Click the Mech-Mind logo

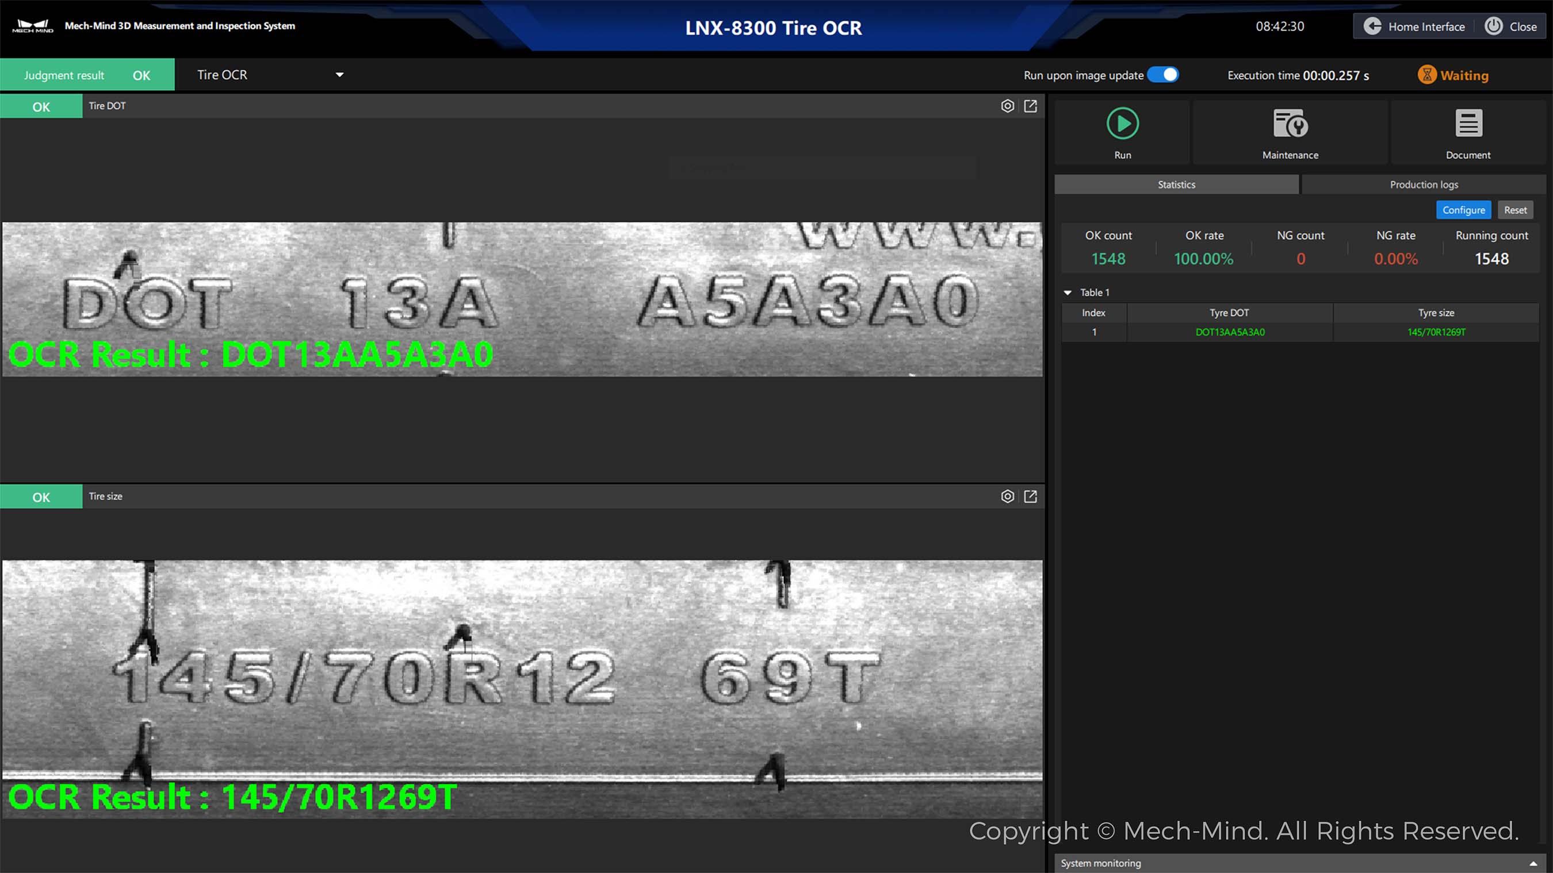coord(33,26)
